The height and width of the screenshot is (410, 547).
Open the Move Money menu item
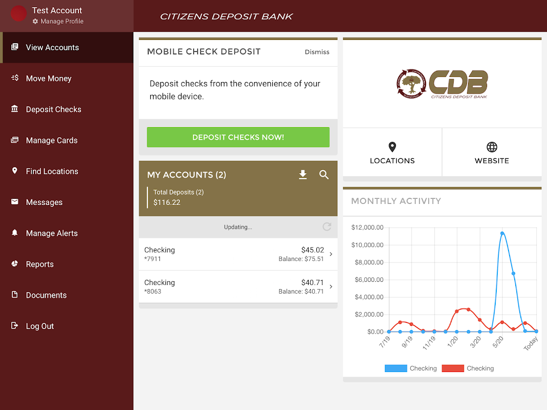point(67,78)
